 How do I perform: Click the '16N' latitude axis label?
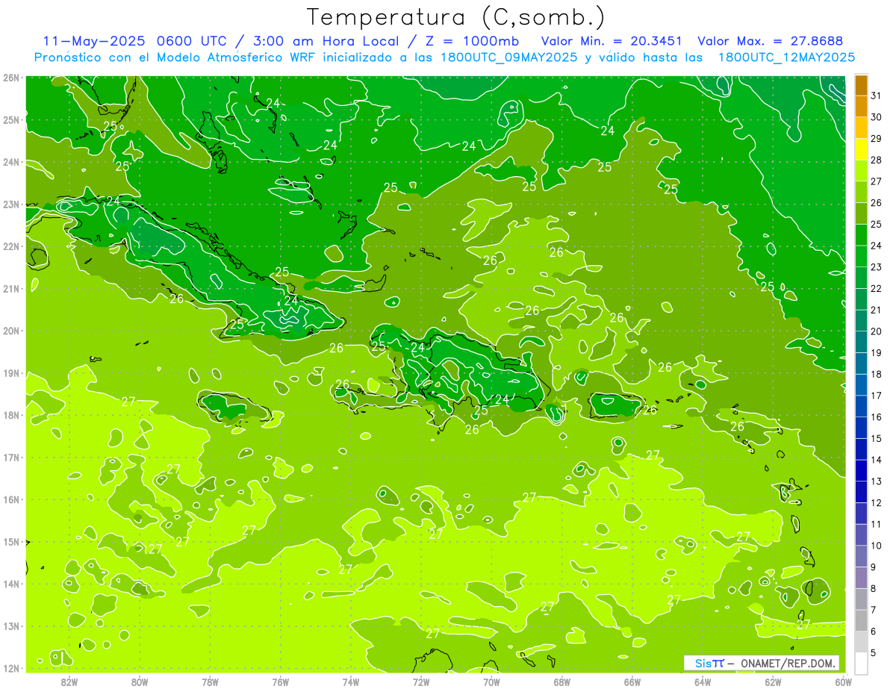(x=11, y=499)
